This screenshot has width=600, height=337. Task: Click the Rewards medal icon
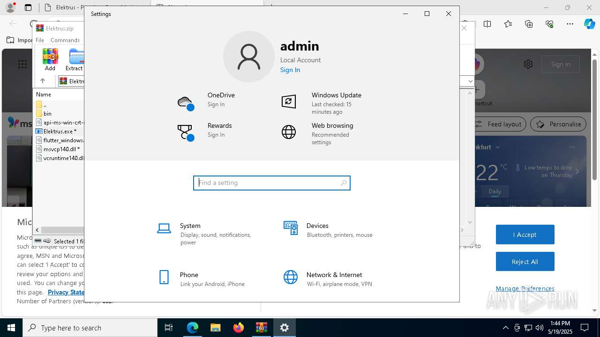(x=186, y=133)
